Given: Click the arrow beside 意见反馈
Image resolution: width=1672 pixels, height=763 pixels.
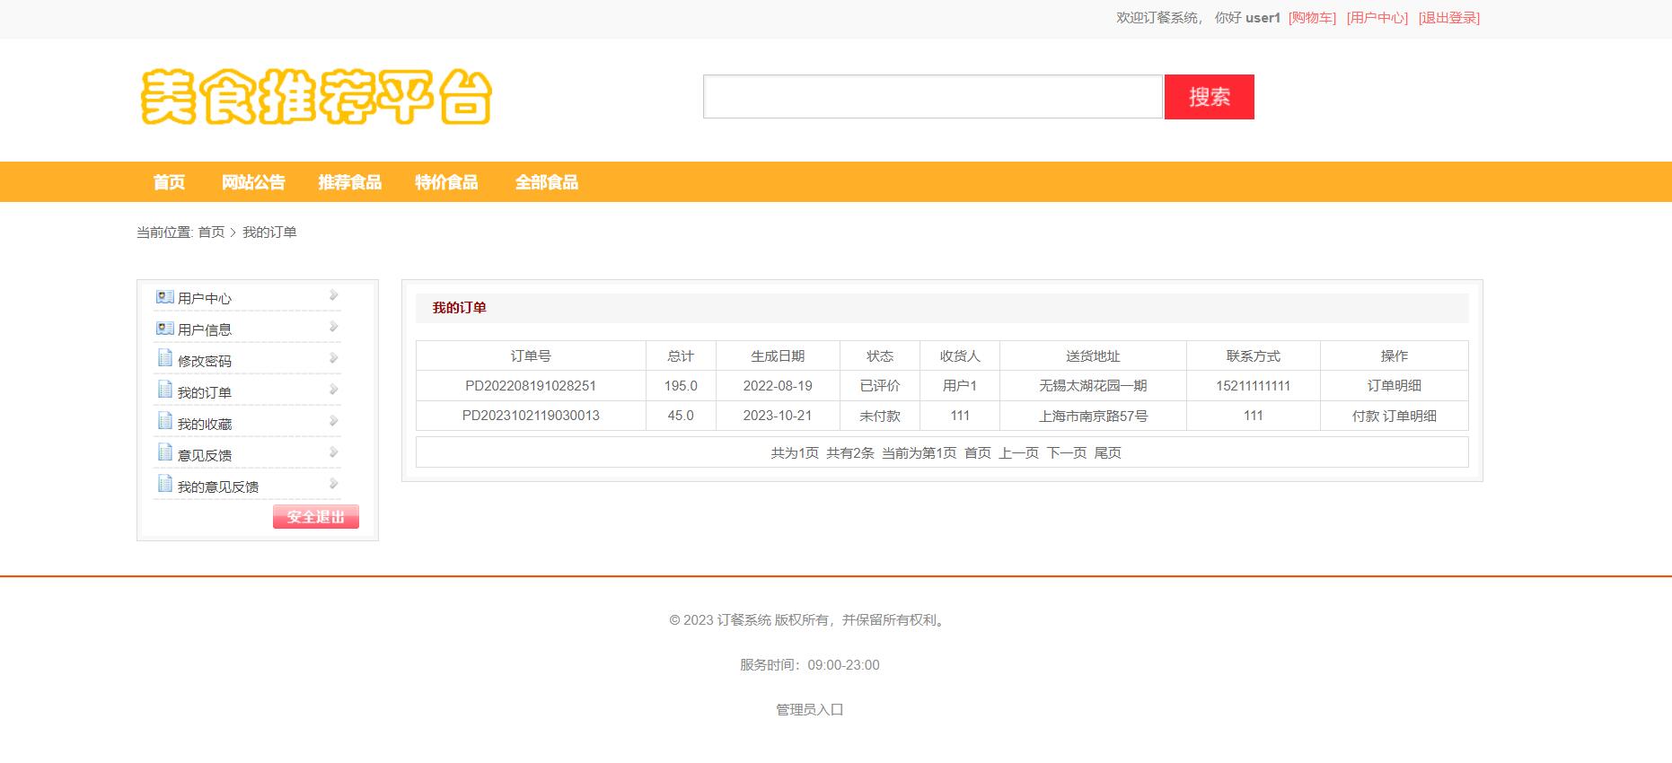Looking at the screenshot, I should click(333, 452).
